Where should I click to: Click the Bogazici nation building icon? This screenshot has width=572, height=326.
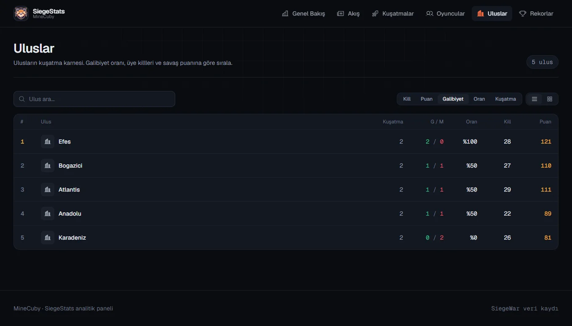48,166
